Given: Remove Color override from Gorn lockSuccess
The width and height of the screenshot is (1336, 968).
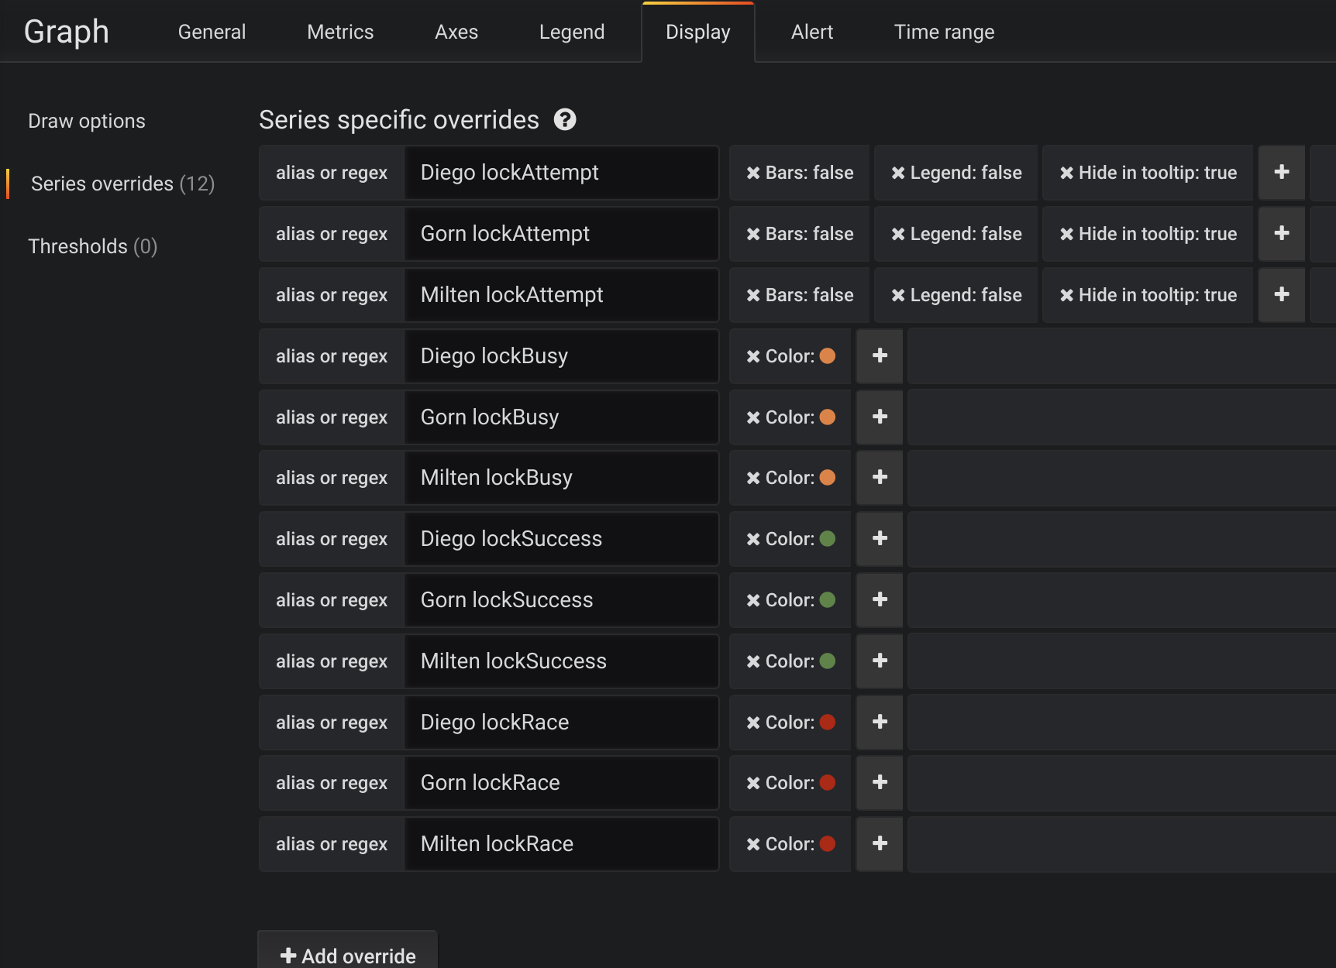Looking at the screenshot, I should 753,601.
